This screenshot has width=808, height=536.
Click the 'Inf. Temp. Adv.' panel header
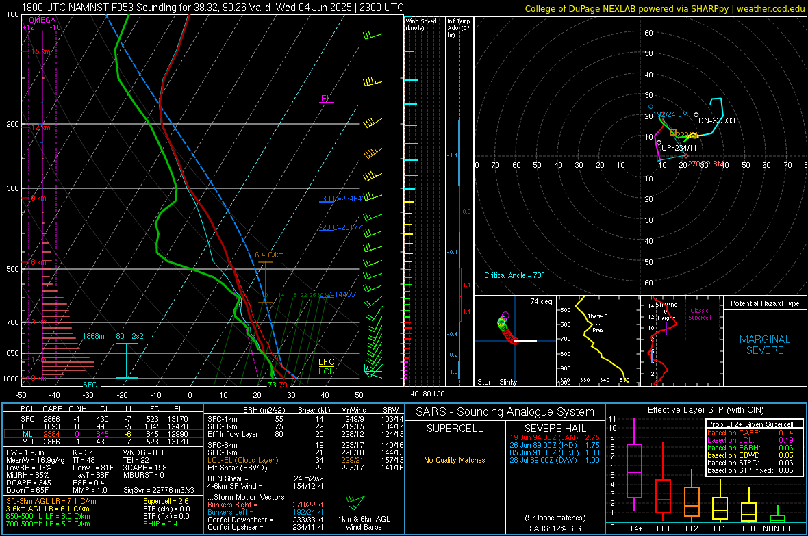[x=459, y=28]
